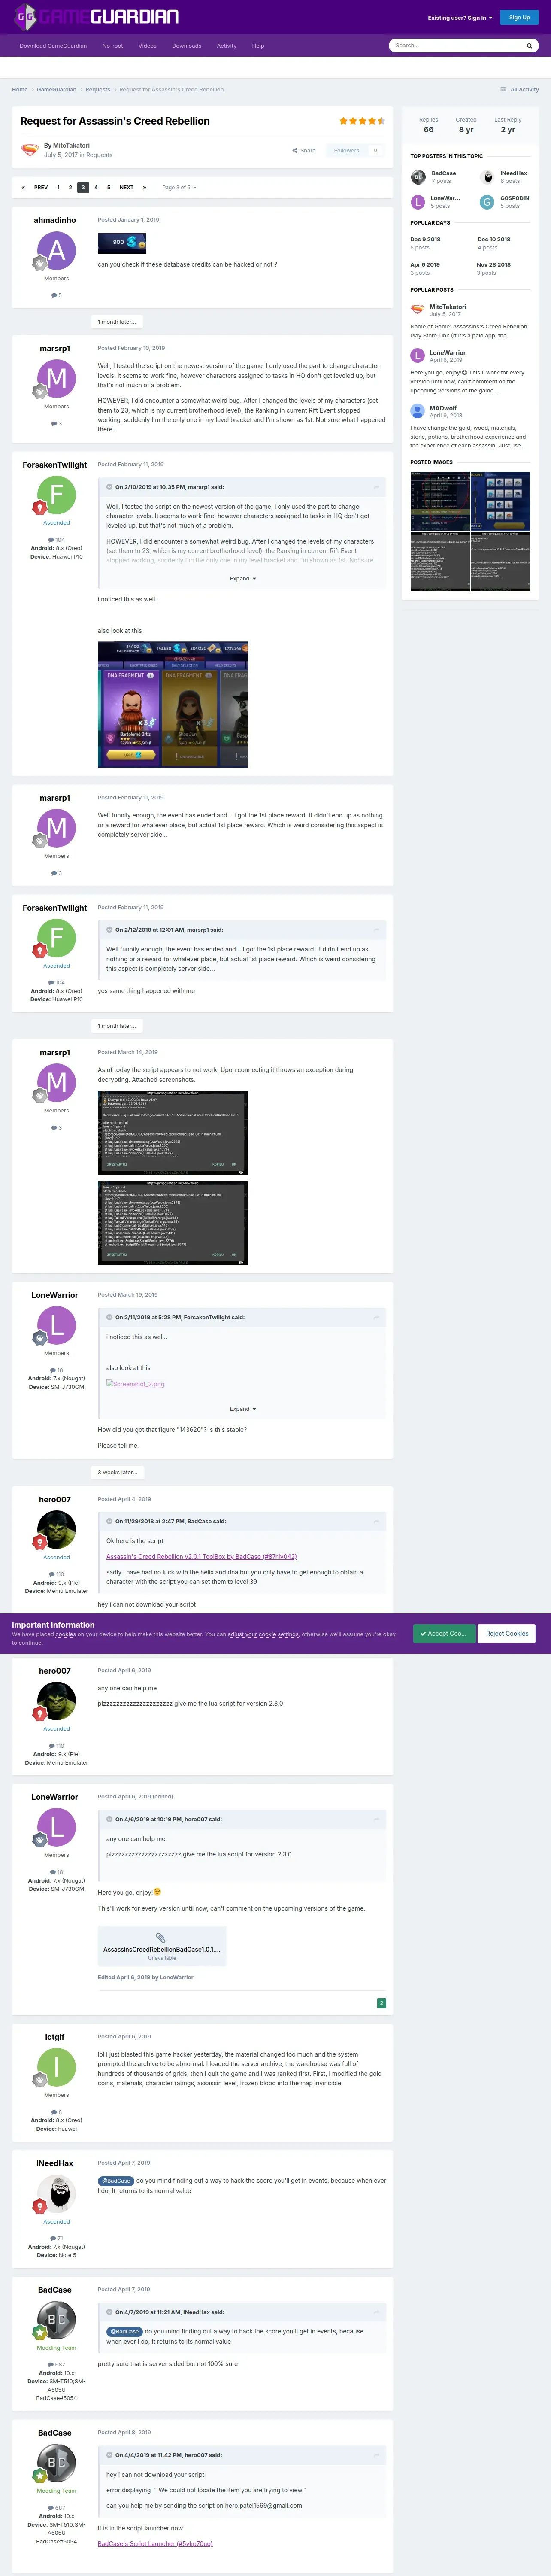Click paperclip attachment icon in LoneWarrior post
The height and width of the screenshot is (2576, 551).
click(x=160, y=1937)
